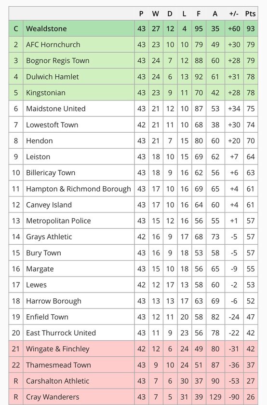Click the Pts column header
The image size is (267, 405).
[x=250, y=14]
